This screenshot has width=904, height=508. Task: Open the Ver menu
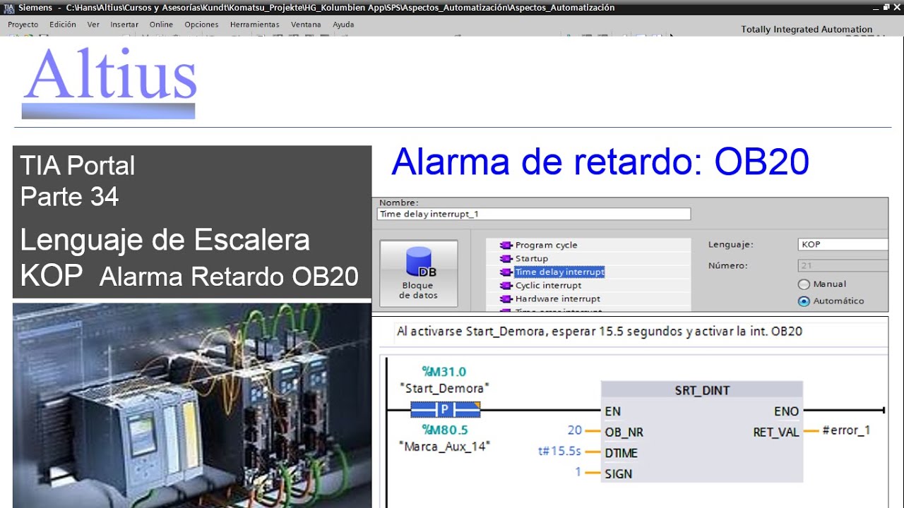[93, 24]
